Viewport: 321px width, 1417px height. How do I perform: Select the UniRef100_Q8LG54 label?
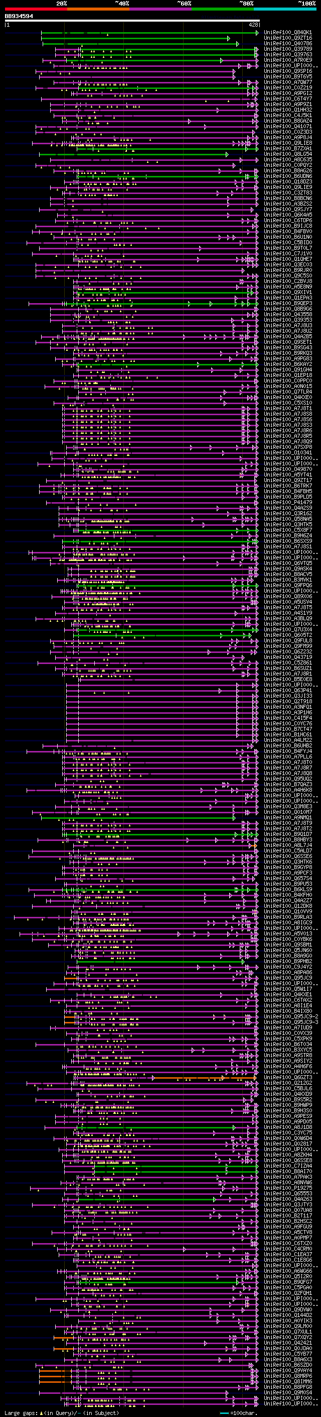287,154
